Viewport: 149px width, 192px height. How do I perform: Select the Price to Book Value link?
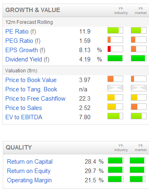(31, 80)
